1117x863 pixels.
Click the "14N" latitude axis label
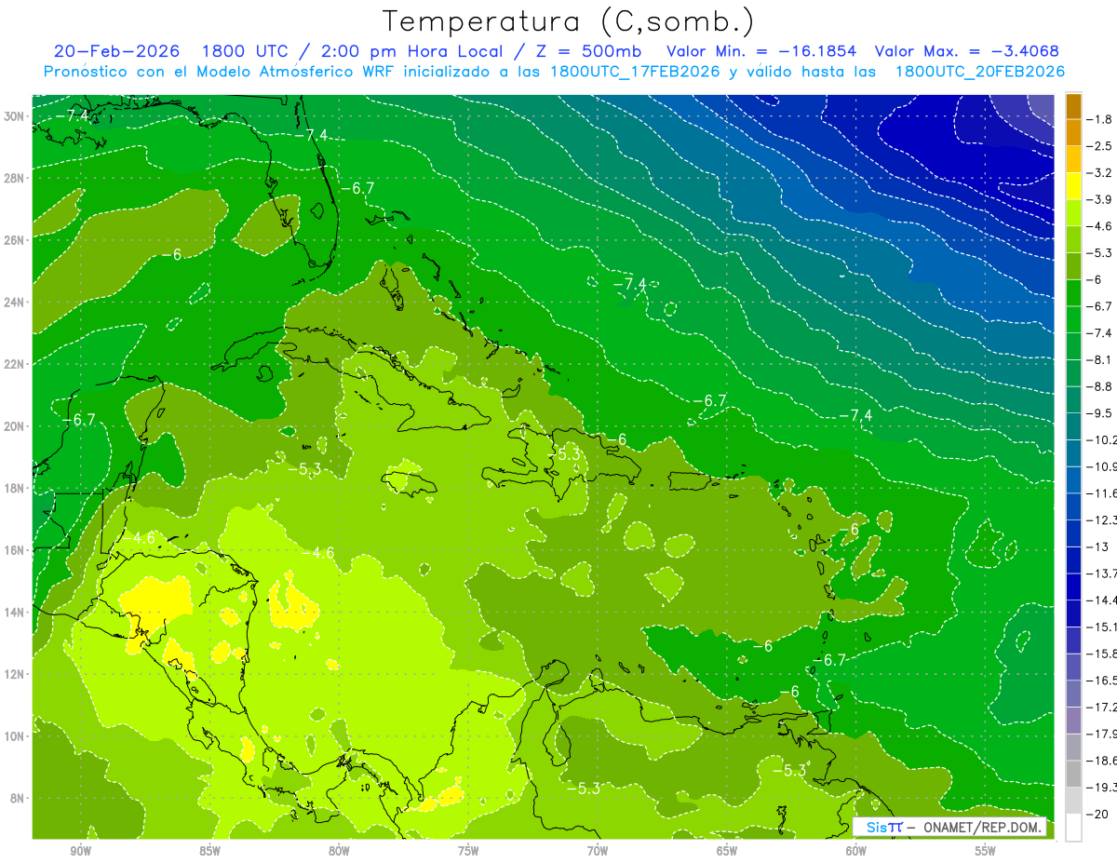pyautogui.click(x=14, y=613)
